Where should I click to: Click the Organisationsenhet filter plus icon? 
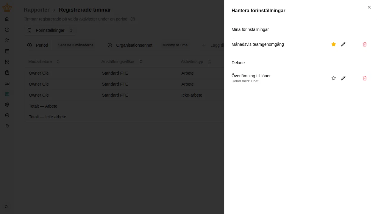click(x=110, y=45)
